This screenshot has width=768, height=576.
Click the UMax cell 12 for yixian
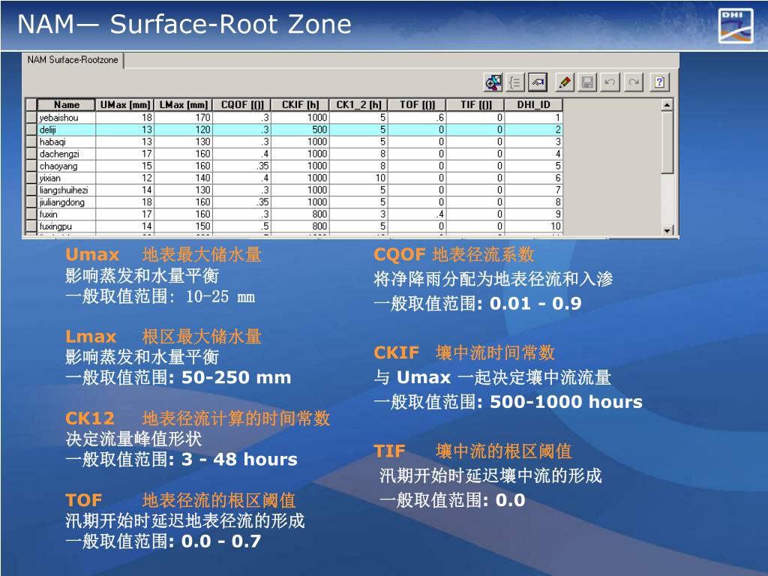click(125, 178)
